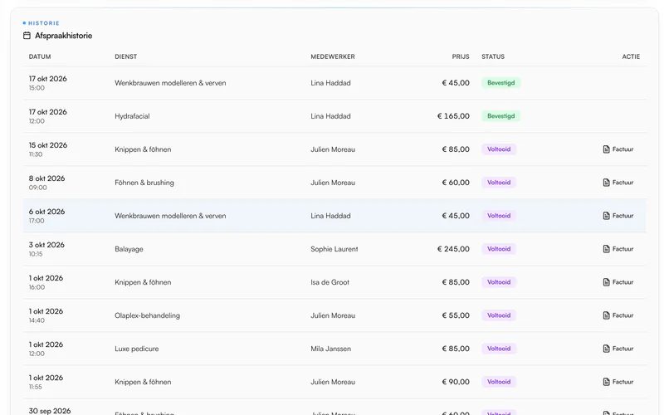Open the invoice for the Olaplex-behandeling row
Image resolution: width=664 pixels, height=415 pixels.
618,315
